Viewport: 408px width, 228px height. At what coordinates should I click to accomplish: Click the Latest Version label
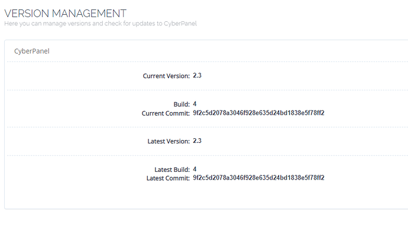tap(169, 141)
